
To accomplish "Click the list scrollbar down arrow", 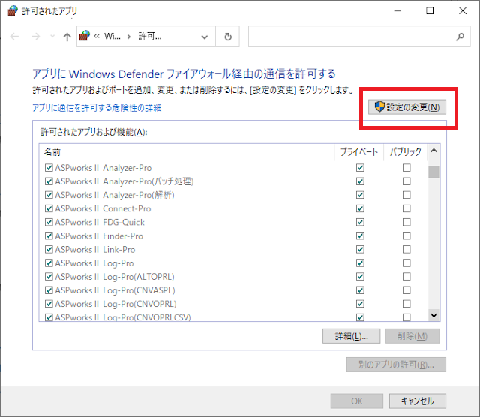I will click(433, 315).
